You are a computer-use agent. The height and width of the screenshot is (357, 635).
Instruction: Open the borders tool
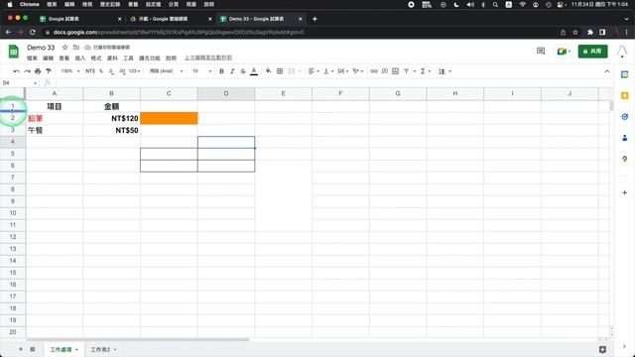point(280,71)
